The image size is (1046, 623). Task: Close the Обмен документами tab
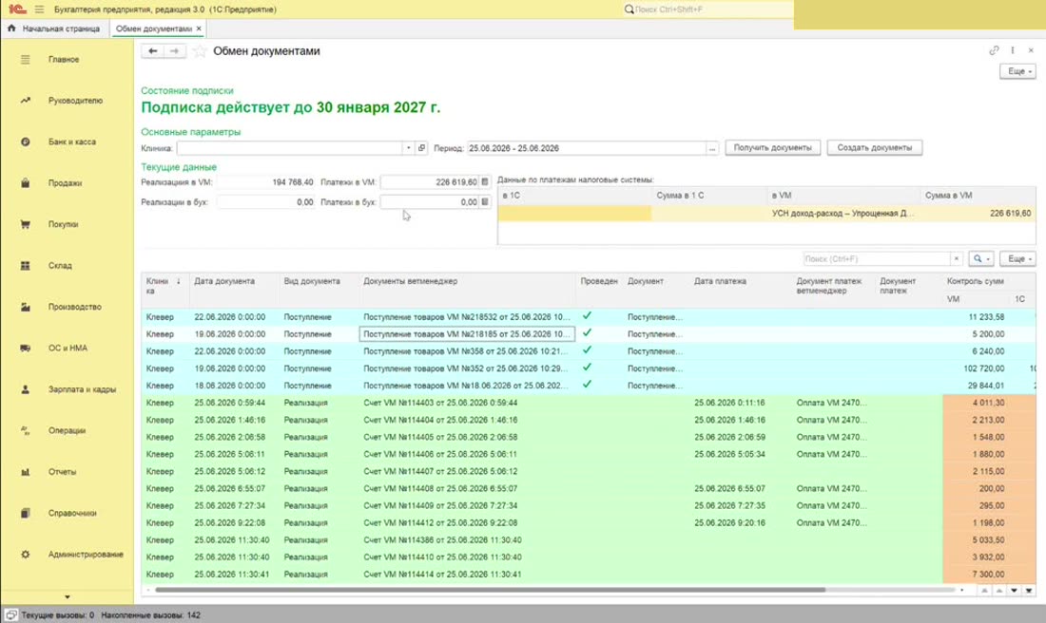point(199,28)
